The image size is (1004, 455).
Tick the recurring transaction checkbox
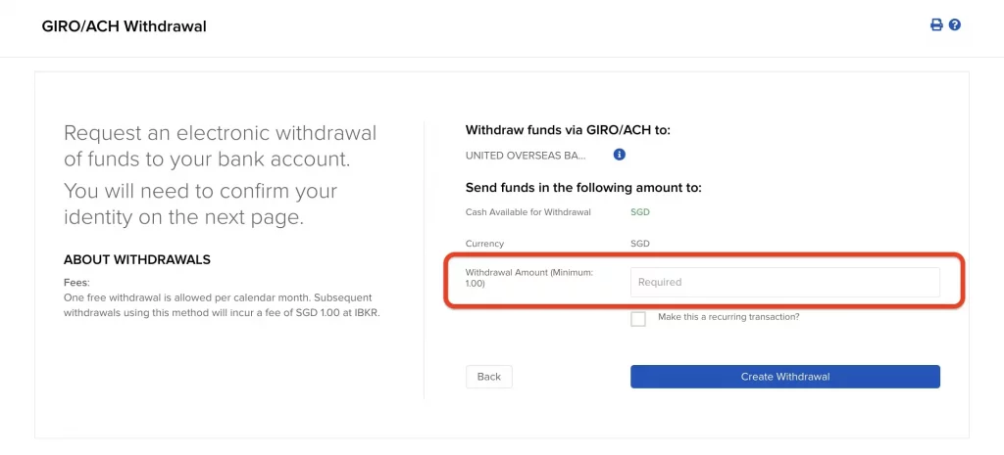point(638,319)
